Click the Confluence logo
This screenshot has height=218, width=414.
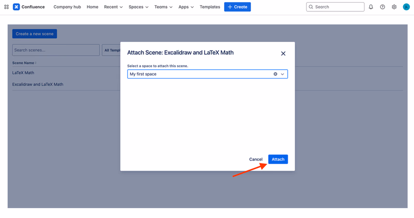pyautogui.click(x=29, y=7)
